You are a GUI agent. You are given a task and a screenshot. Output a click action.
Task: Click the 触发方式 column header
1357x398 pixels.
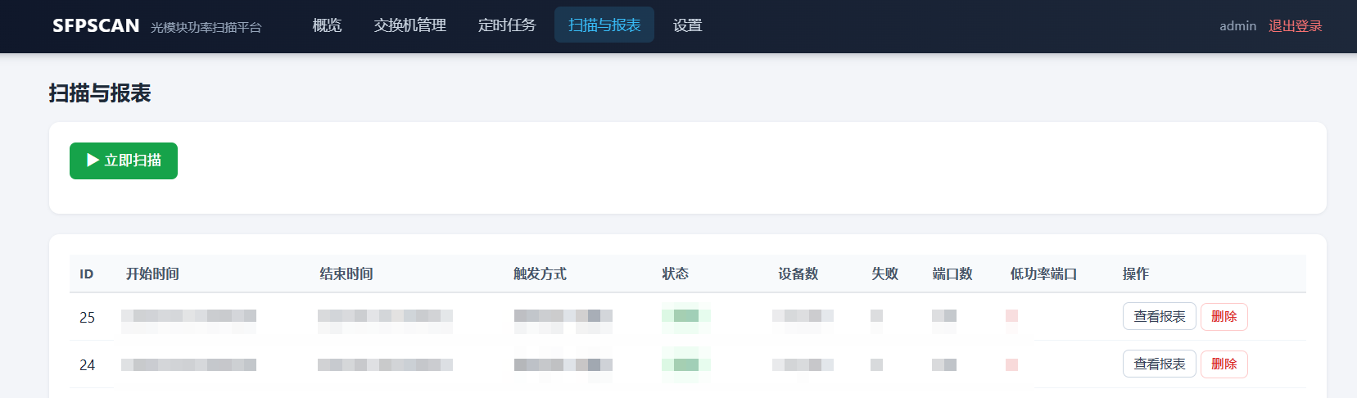pyautogui.click(x=540, y=274)
